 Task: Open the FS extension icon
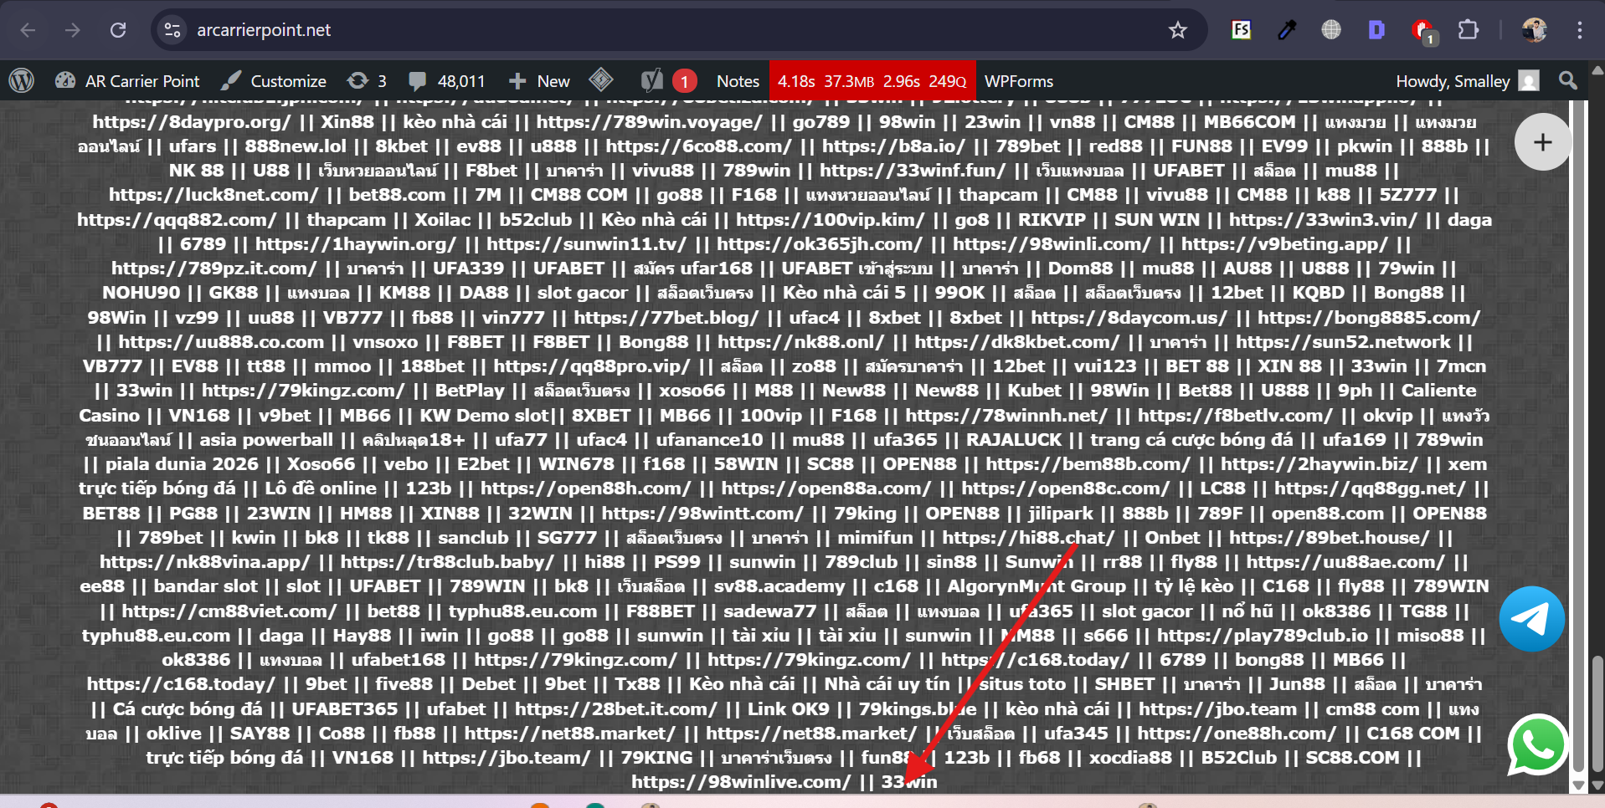pos(1241,30)
